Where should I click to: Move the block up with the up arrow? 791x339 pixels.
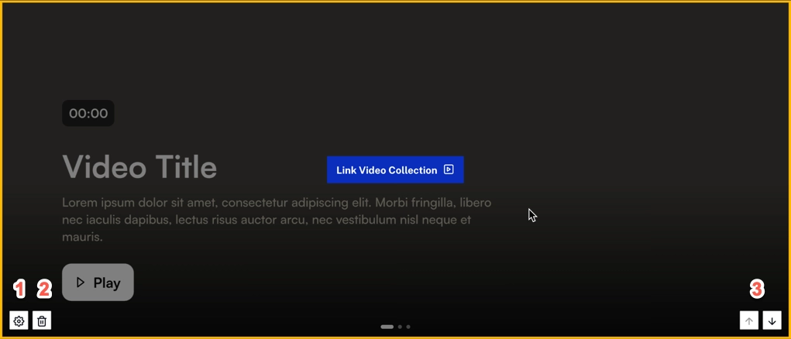click(749, 320)
